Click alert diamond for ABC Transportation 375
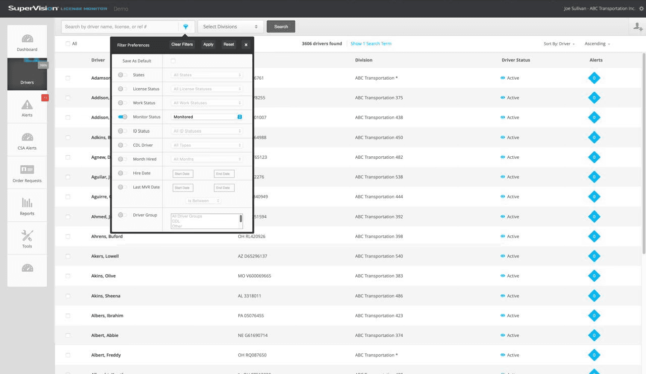Screen dimensions: 646x374 [594, 98]
